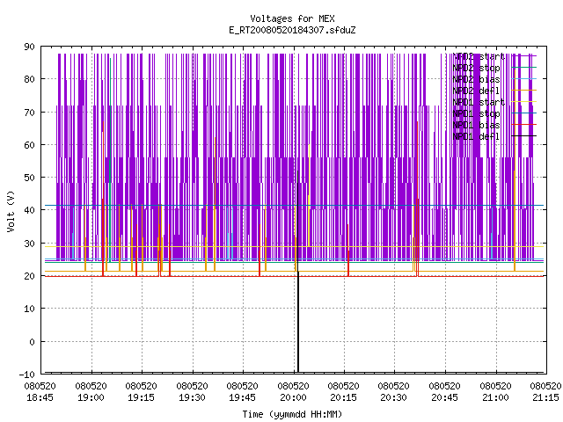
Task: Click the 18:45 time axis label
Action: 40,398
